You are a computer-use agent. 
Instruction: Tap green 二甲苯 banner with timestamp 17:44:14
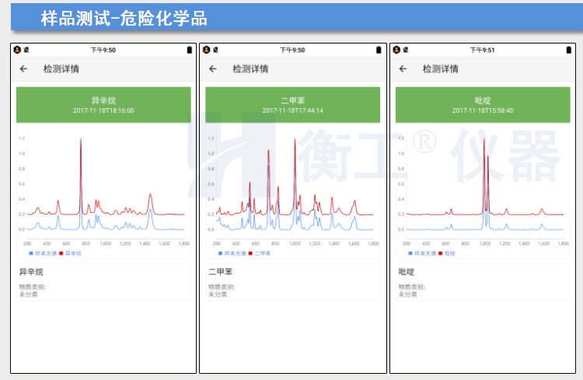click(x=292, y=105)
